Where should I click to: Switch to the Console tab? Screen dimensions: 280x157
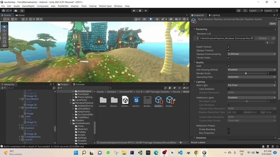[79, 84]
